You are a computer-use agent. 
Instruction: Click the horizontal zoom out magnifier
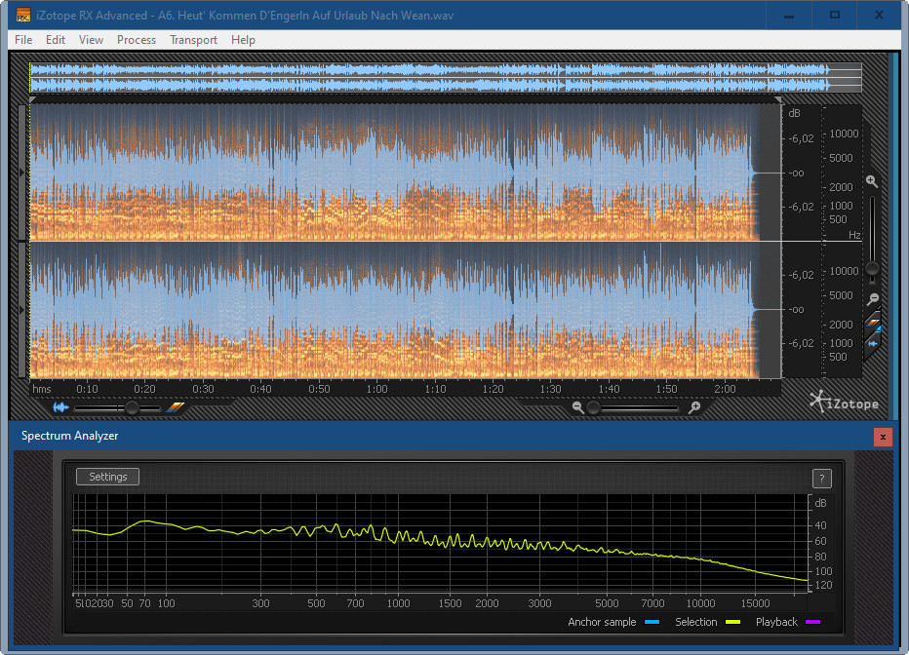(577, 407)
